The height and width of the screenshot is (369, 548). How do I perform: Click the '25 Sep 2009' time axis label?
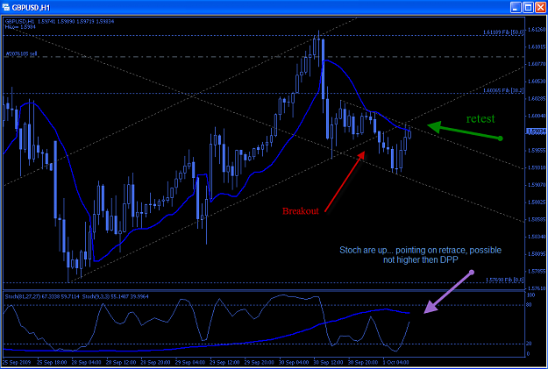pos(18,362)
